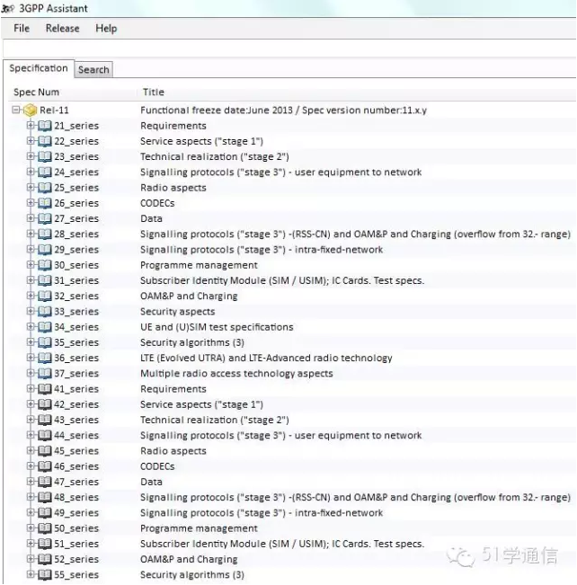
Task: Click the book icon for 30_series
Action: click(x=45, y=265)
